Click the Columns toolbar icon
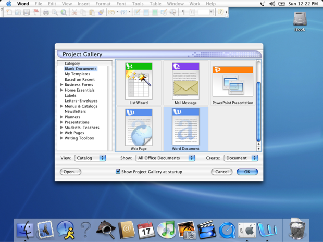The width and height of the screenshot is (323, 242). 155,12
